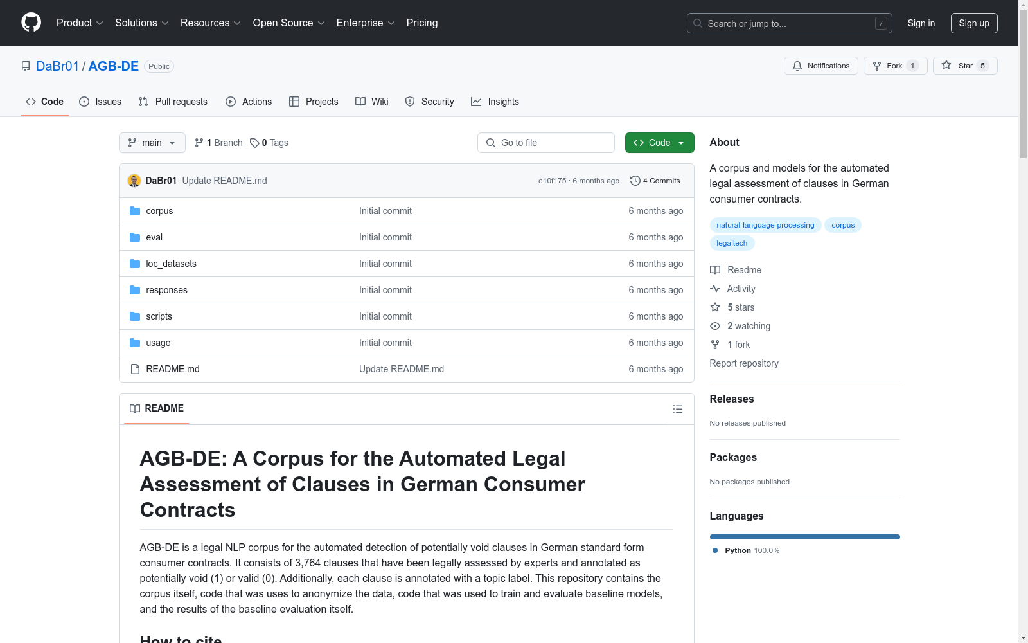The width and height of the screenshot is (1028, 643).
Task: Click the commit history clock icon
Action: click(635, 181)
